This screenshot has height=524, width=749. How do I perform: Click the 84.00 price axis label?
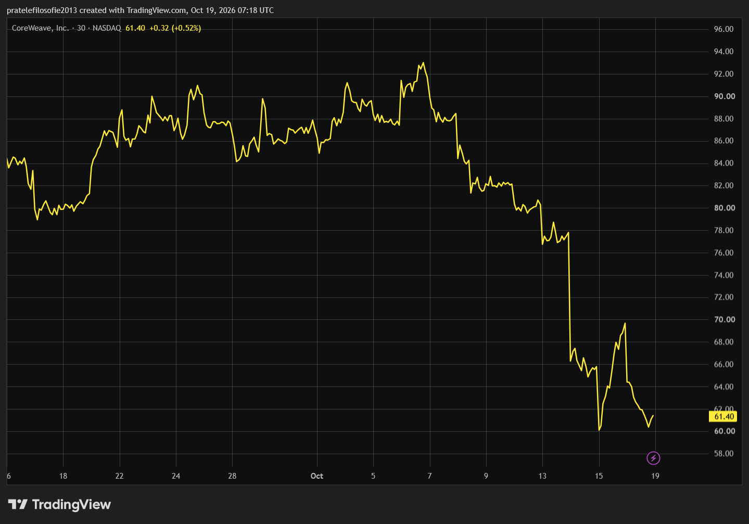(723, 163)
